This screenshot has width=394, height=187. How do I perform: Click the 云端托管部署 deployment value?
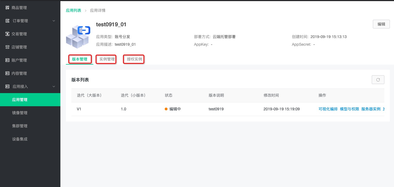[224, 37]
